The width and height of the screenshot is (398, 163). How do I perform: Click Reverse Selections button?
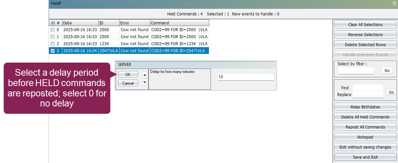click(x=365, y=35)
